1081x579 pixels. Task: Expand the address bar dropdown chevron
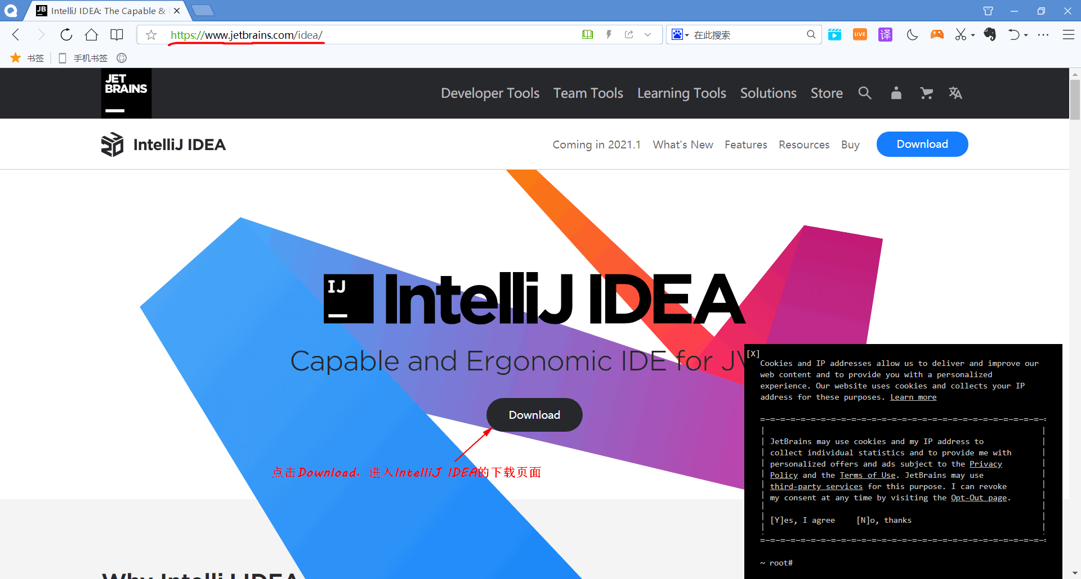[648, 35]
